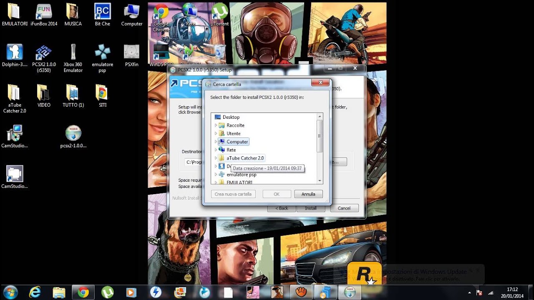Select Utente in the folder tree
534x300 pixels.
pyautogui.click(x=233, y=134)
